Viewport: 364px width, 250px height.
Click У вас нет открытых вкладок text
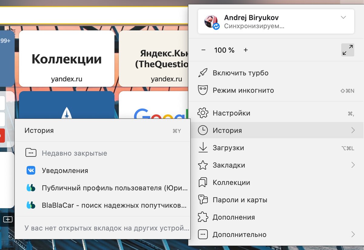click(106, 228)
